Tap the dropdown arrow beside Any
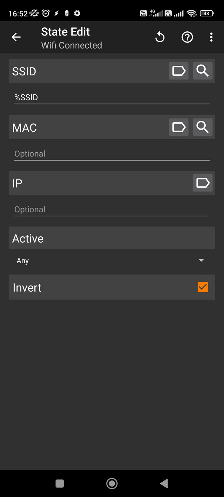This screenshot has height=497, width=224. [x=201, y=260]
